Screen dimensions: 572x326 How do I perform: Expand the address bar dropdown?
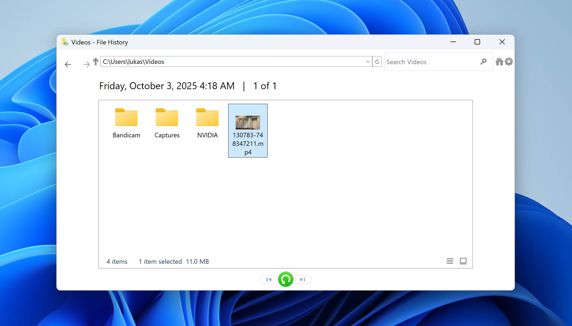point(368,62)
